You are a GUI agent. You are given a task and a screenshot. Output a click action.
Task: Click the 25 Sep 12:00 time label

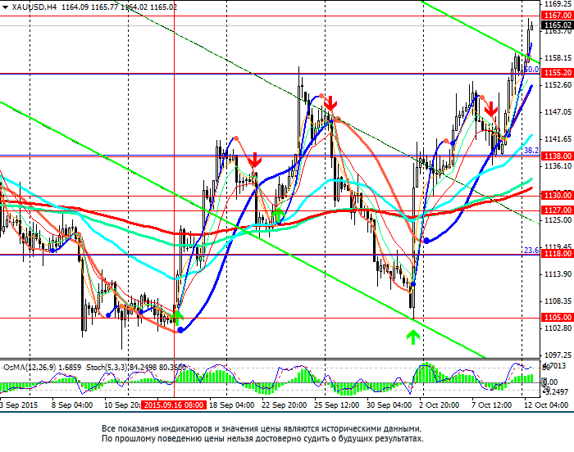(x=336, y=405)
